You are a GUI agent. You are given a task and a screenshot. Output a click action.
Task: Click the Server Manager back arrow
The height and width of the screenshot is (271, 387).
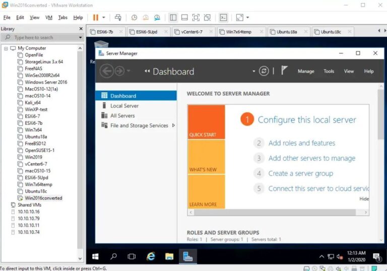pyautogui.click(x=107, y=71)
